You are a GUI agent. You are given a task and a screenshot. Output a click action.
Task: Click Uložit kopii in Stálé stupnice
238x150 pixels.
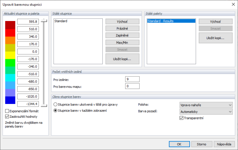click(122, 59)
